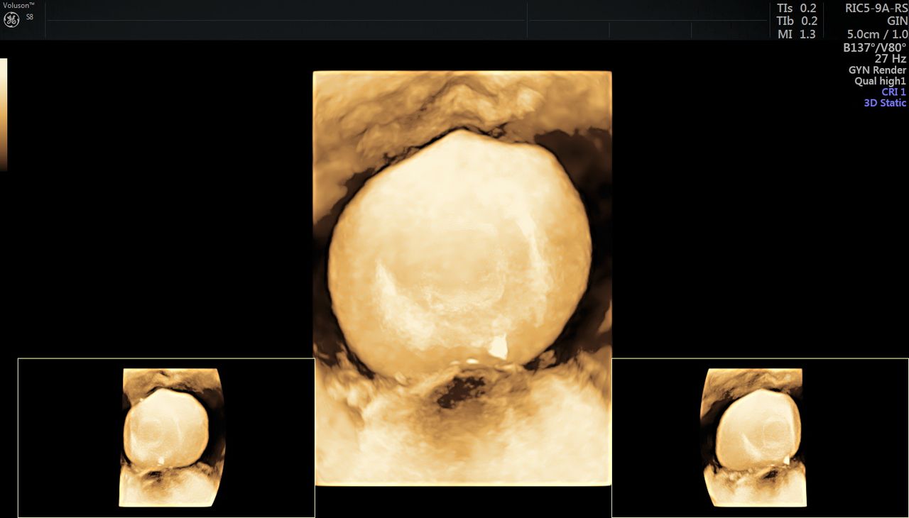Screen dimensions: 909x518
Task: Click the Voluson brand label
Action: [18, 5]
